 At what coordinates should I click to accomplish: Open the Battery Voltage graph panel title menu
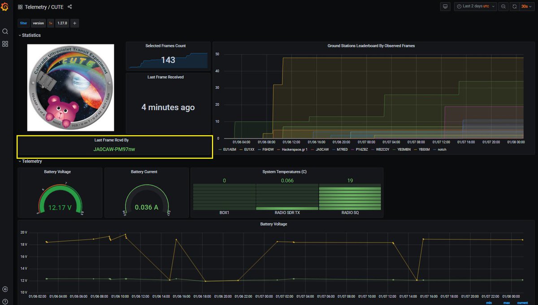pyautogui.click(x=273, y=224)
